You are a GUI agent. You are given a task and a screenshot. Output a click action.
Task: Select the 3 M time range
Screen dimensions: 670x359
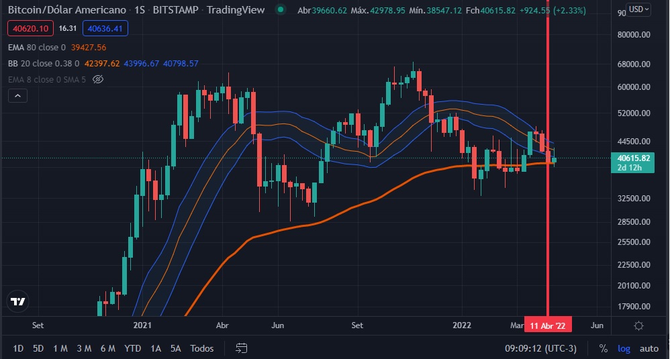tap(84, 348)
